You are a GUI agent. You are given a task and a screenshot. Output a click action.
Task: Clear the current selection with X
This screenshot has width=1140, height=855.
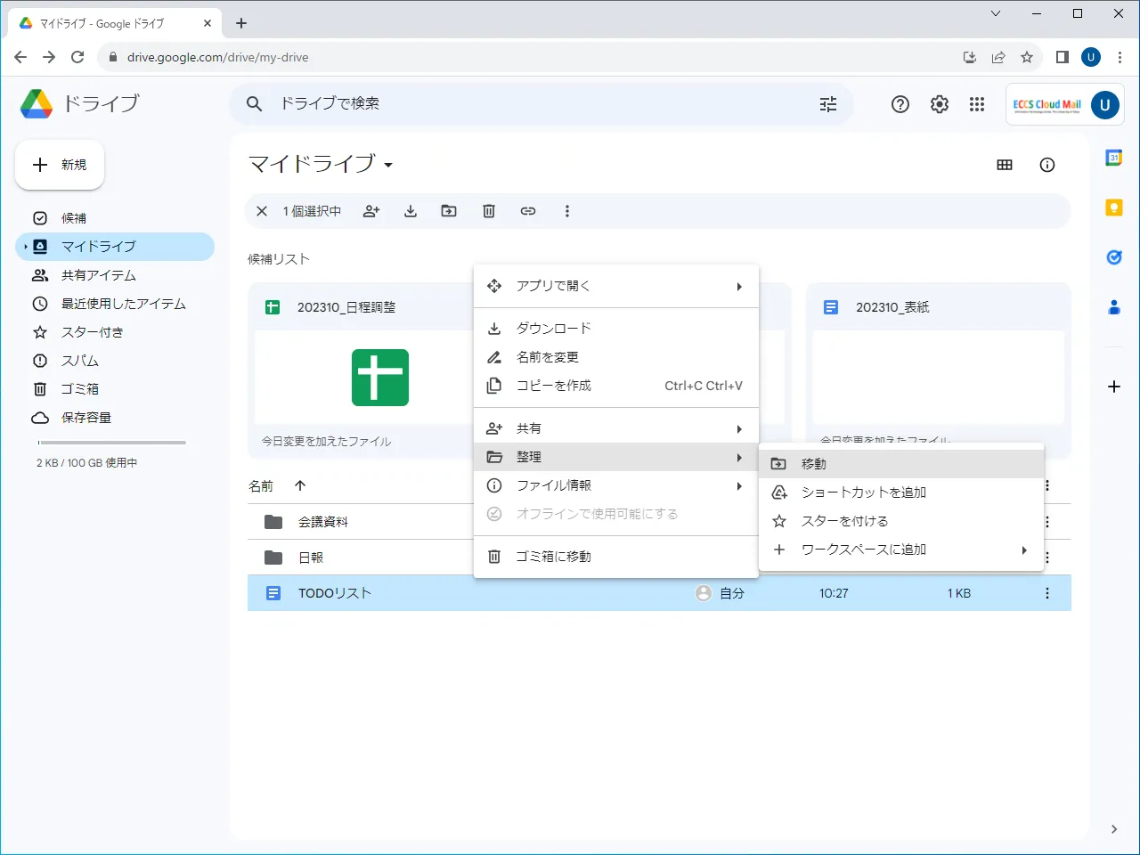tap(262, 211)
